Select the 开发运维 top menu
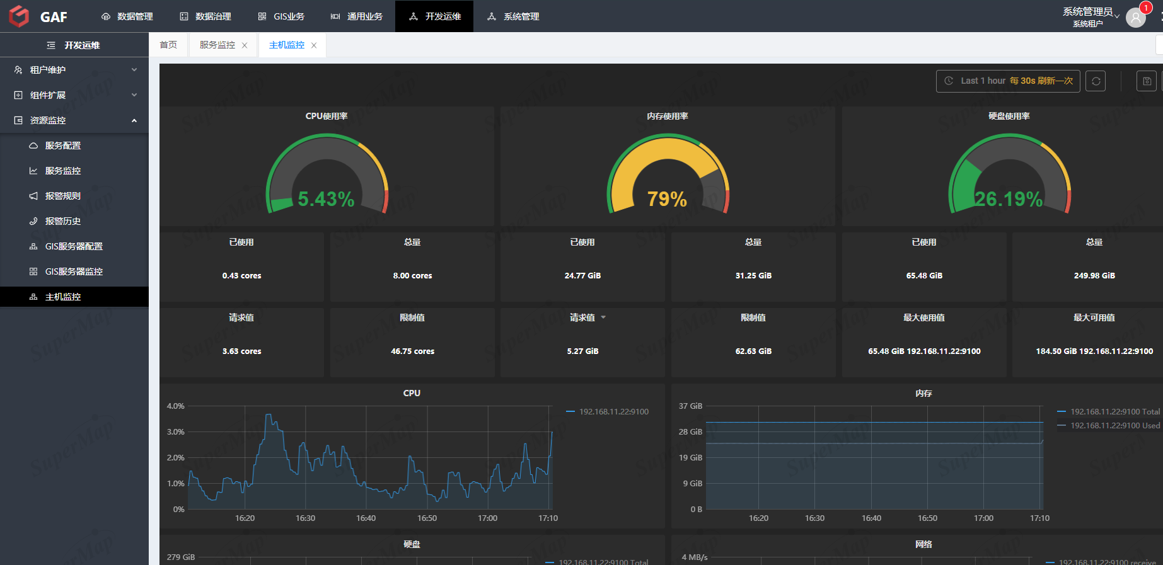Screen dimensions: 1163x565 coord(434,16)
